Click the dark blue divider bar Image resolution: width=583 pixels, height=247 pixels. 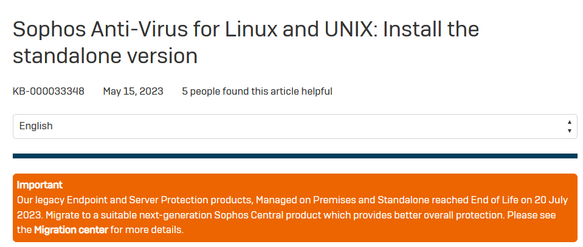pos(295,156)
